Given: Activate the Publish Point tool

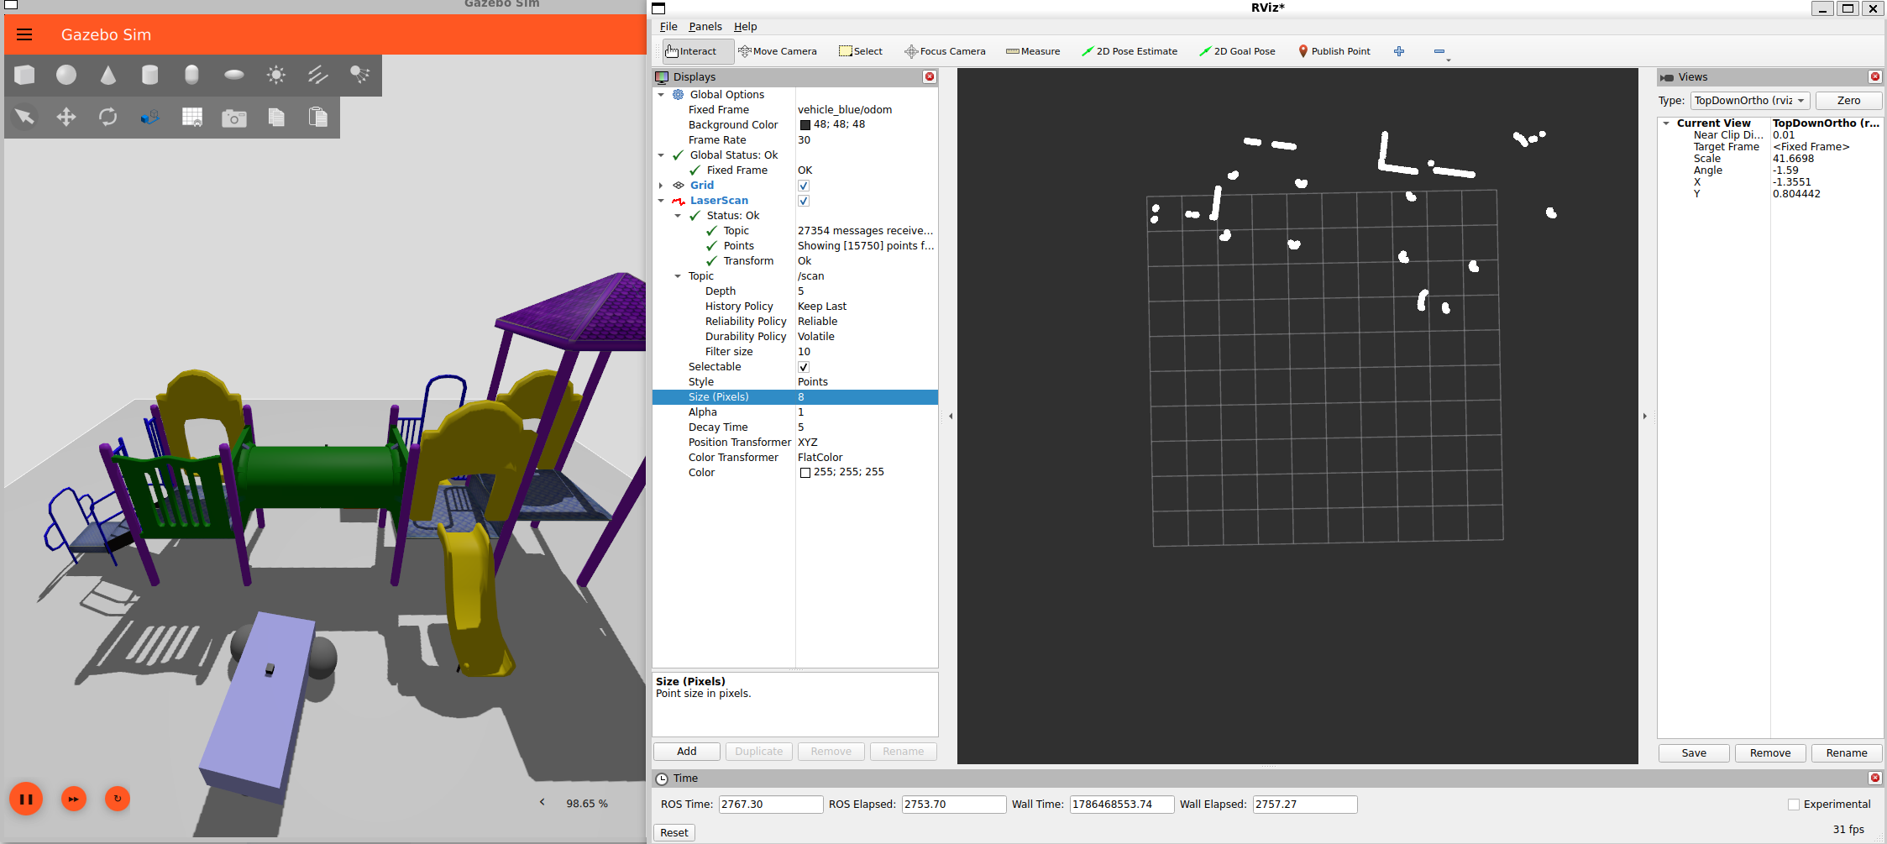Looking at the screenshot, I should pyautogui.click(x=1334, y=51).
